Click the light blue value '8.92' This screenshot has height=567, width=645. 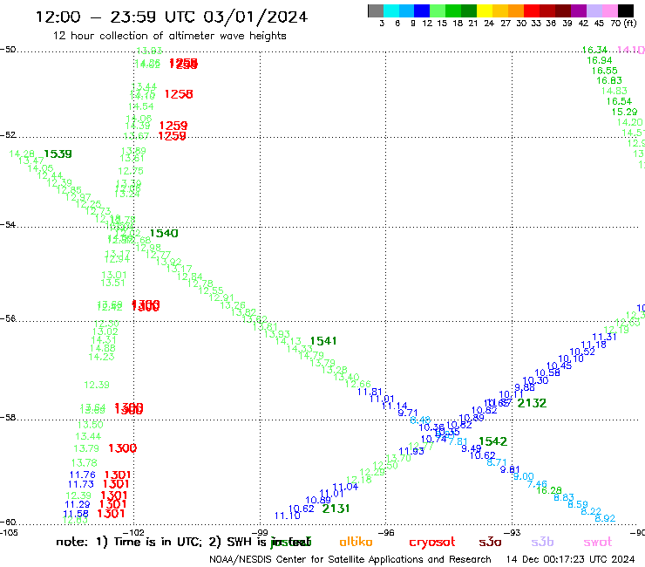[x=605, y=518]
